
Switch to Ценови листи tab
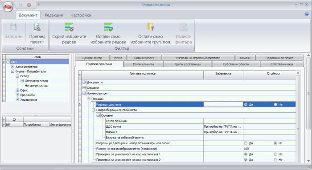(92, 58)
